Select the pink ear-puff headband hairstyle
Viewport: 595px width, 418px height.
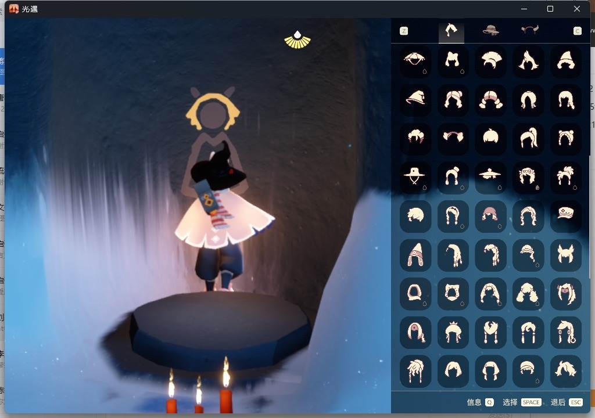tap(453, 138)
